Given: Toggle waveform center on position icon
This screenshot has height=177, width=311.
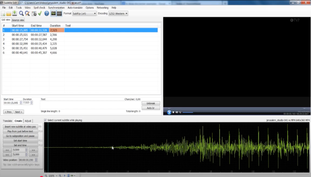Looking at the screenshot, I should coord(68,175).
